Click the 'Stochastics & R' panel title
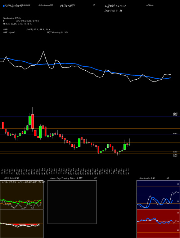This screenshot has width=180, height=238. [147, 178]
